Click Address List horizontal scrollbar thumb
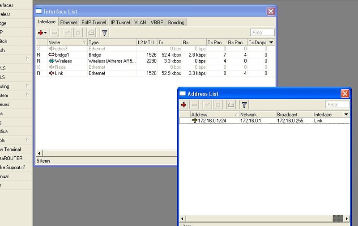 (x=338, y=219)
